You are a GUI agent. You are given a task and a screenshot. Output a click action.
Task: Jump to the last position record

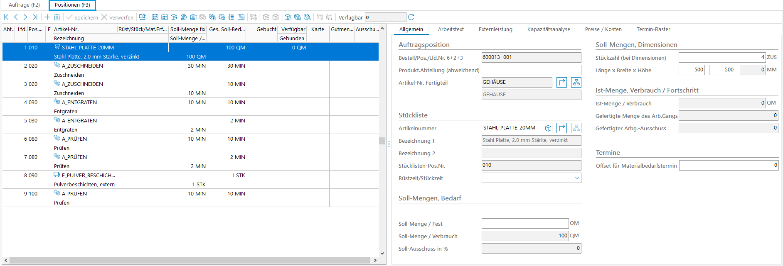coord(35,17)
